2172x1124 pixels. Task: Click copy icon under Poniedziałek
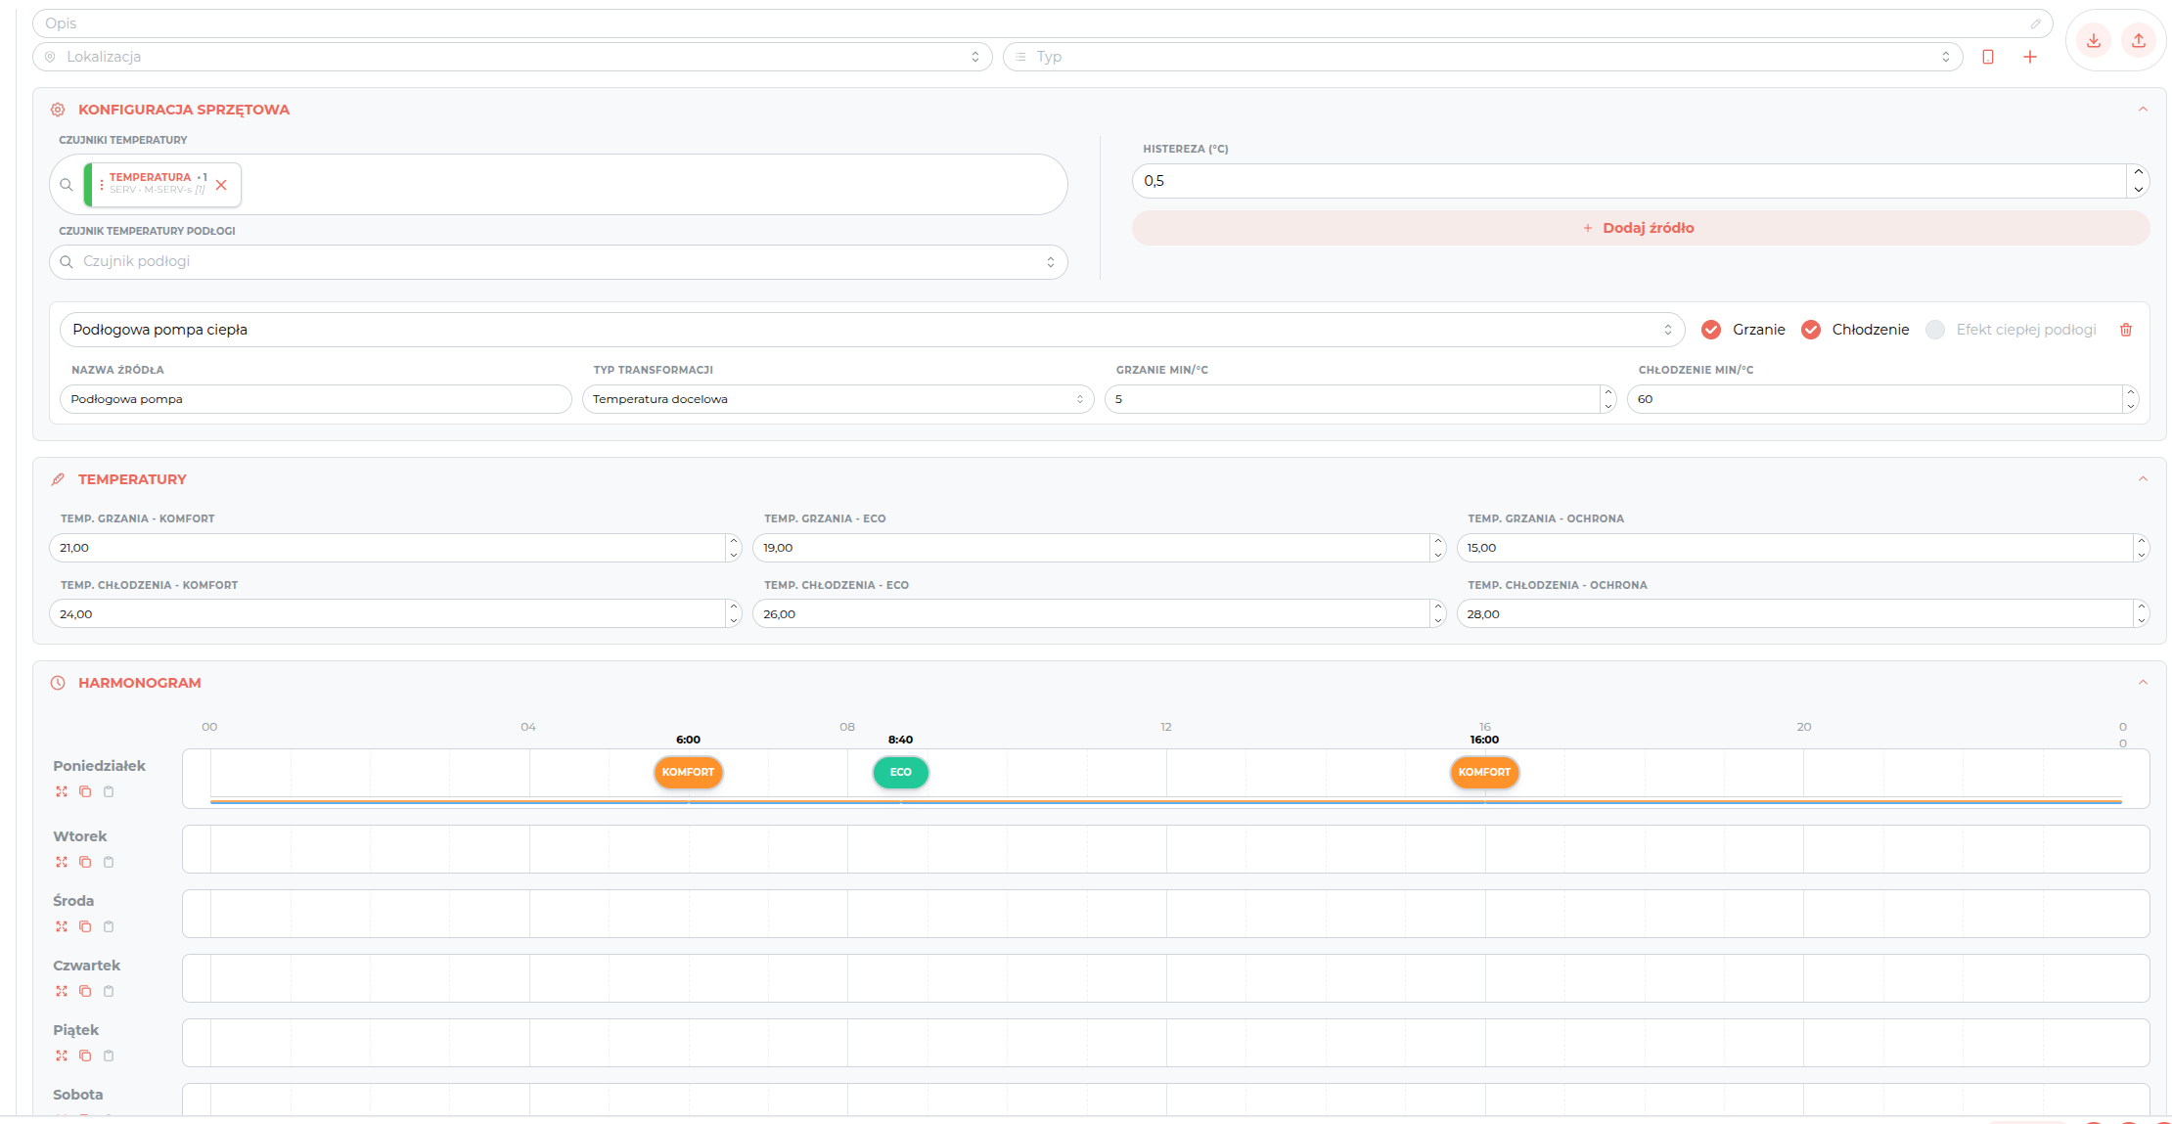pyautogui.click(x=85, y=791)
